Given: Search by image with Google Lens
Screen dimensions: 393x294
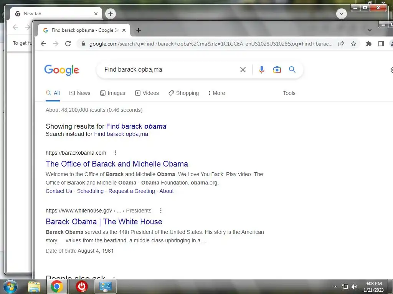Looking at the screenshot, I should pyautogui.click(x=277, y=70).
